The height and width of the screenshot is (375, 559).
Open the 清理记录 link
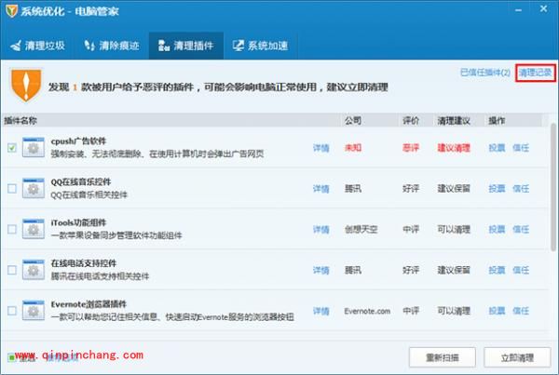pyautogui.click(x=535, y=72)
